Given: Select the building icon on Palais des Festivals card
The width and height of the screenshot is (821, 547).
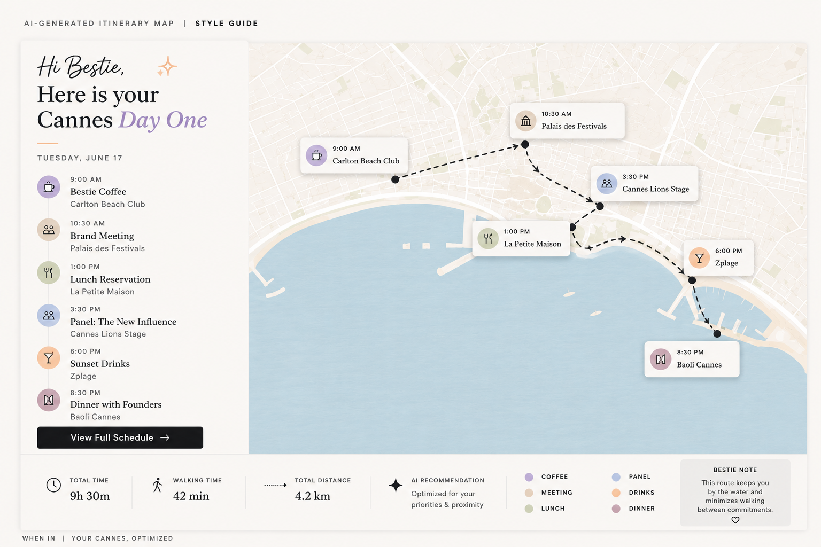Looking at the screenshot, I should [526, 121].
